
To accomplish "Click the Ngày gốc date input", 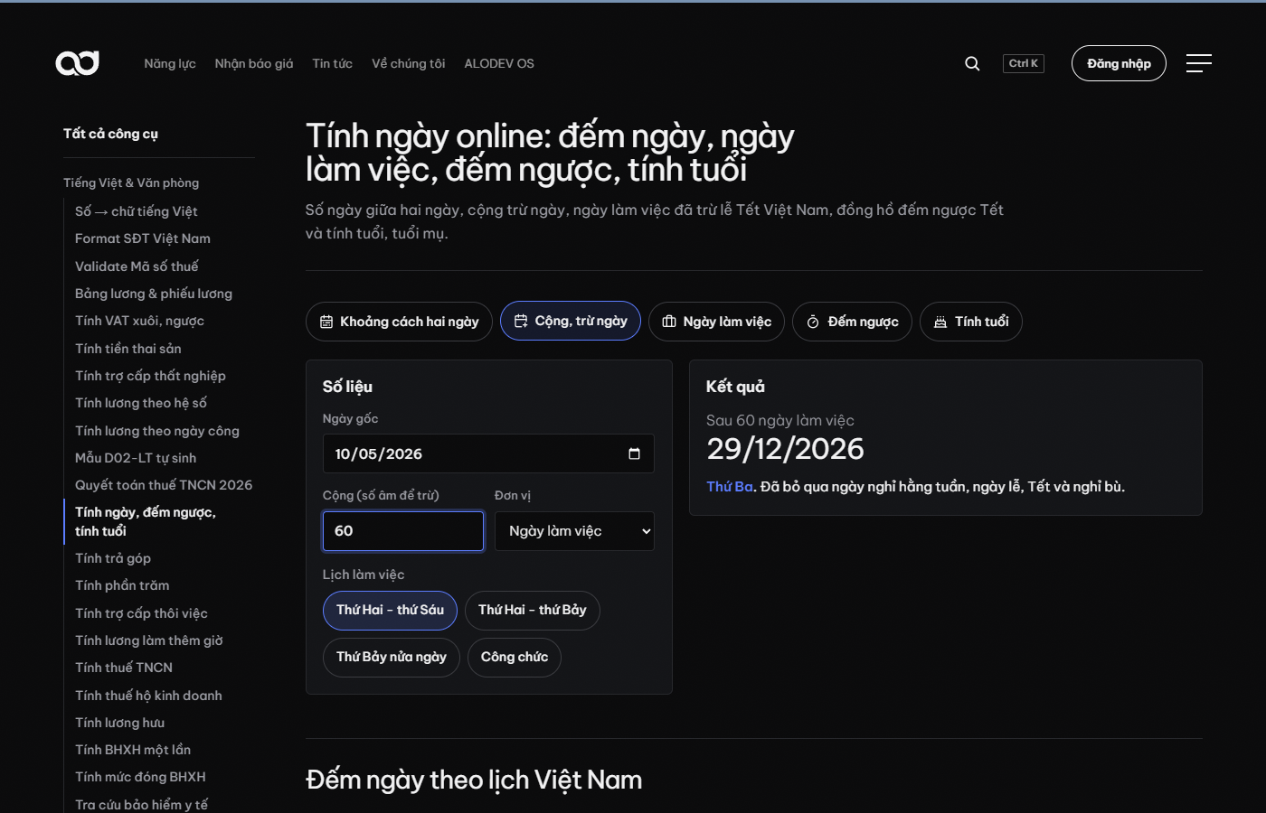I will pyautogui.click(x=488, y=453).
